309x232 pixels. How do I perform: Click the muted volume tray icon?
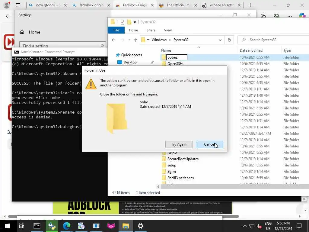point(259,226)
